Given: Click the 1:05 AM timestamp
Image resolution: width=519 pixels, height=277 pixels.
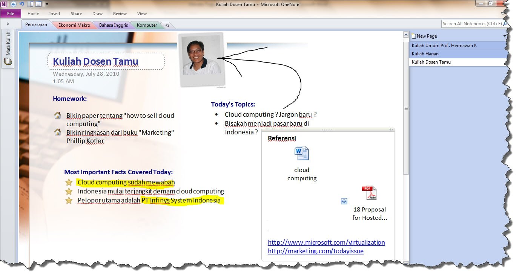Looking at the screenshot, I should (63, 81).
